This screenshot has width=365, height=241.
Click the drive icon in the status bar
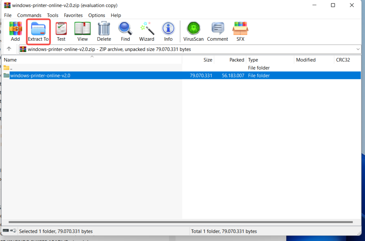pos(6,231)
